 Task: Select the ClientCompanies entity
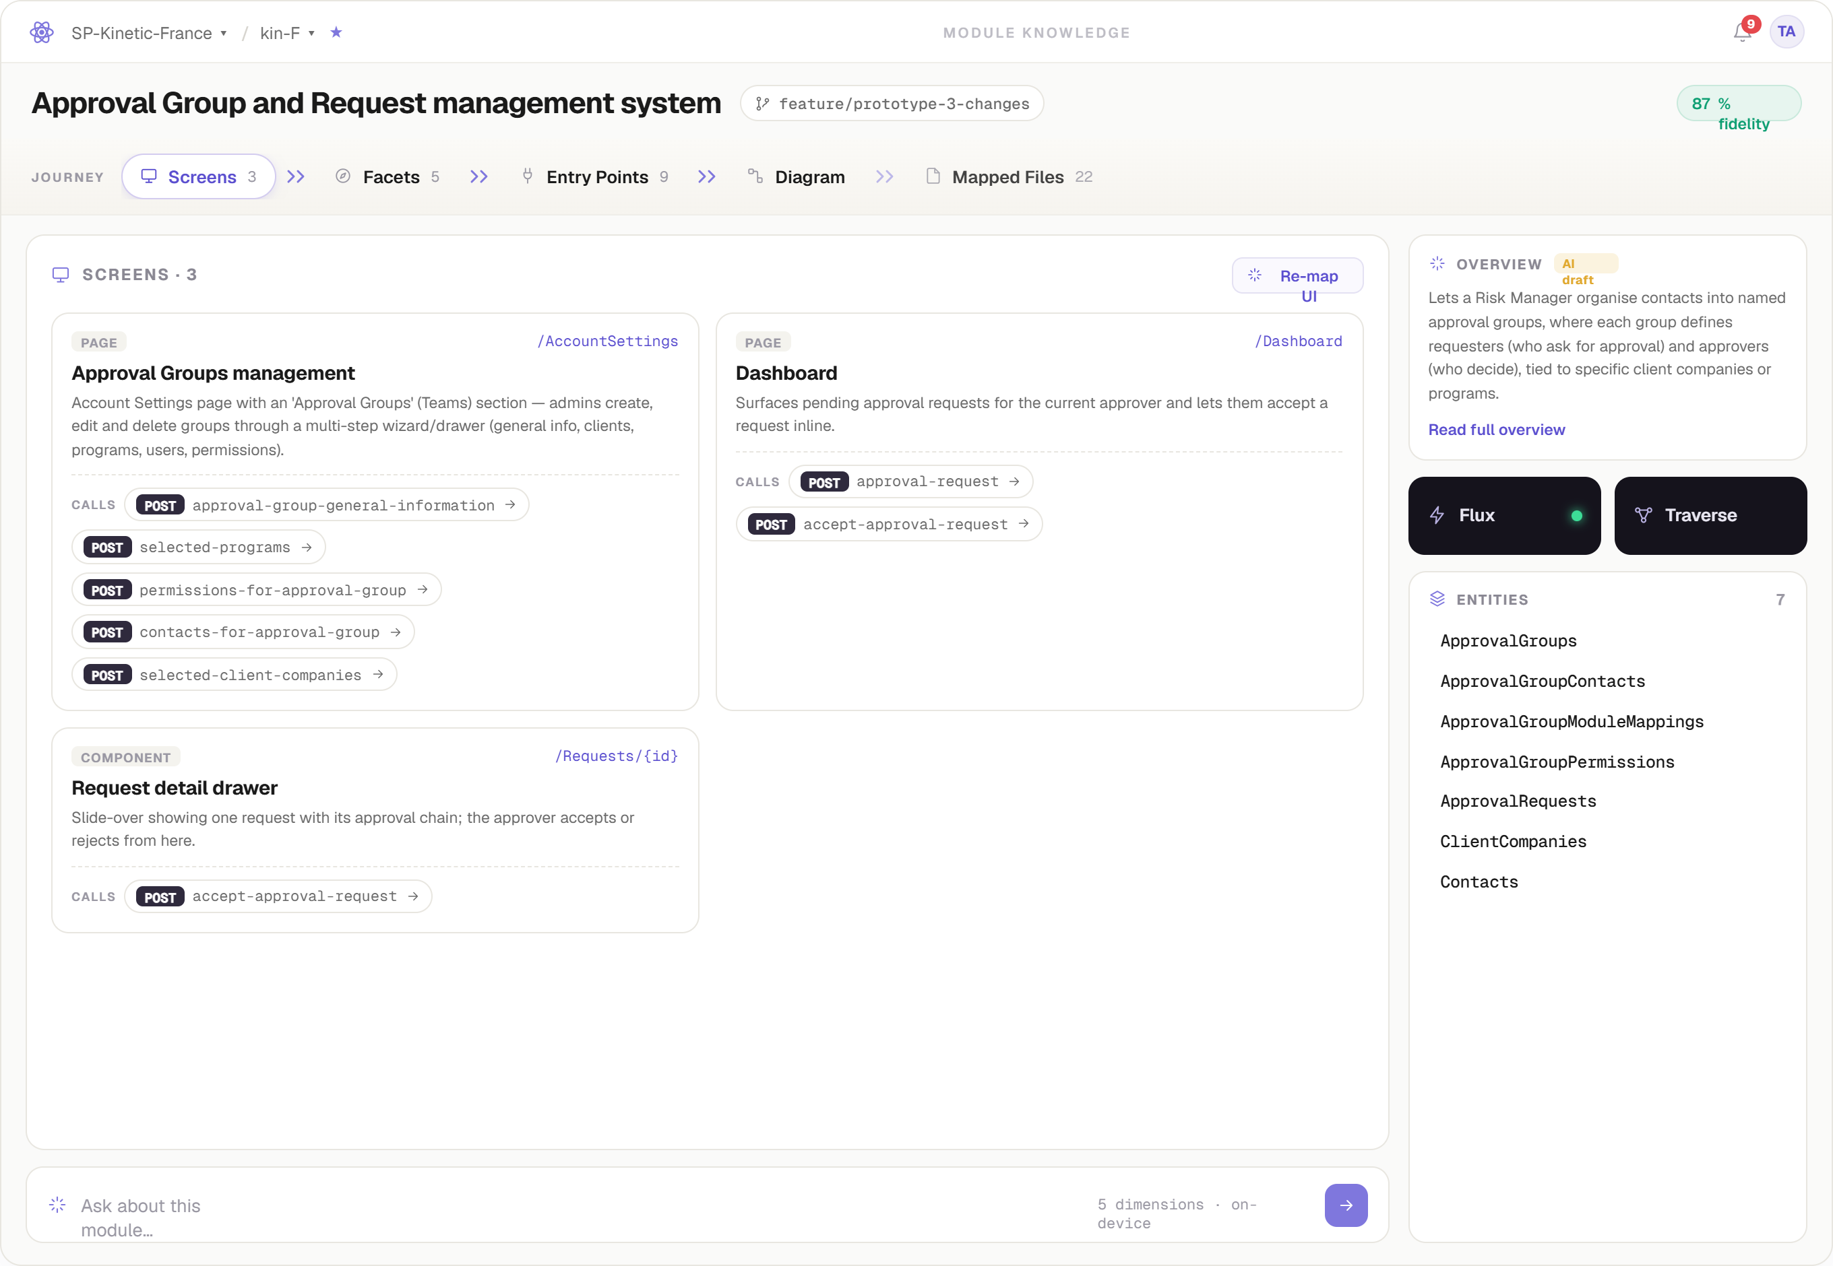click(x=1513, y=842)
